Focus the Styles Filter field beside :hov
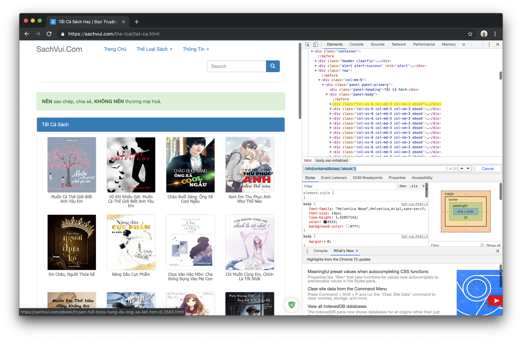The width and height of the screenshot is (522, 341). coord(349,186)
